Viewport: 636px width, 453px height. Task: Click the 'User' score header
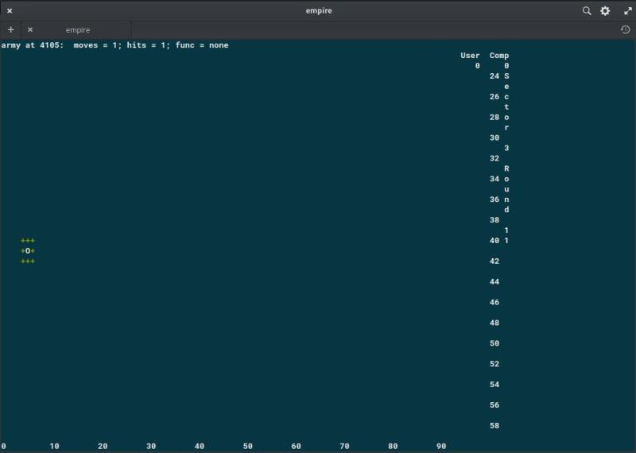[470, 56]
